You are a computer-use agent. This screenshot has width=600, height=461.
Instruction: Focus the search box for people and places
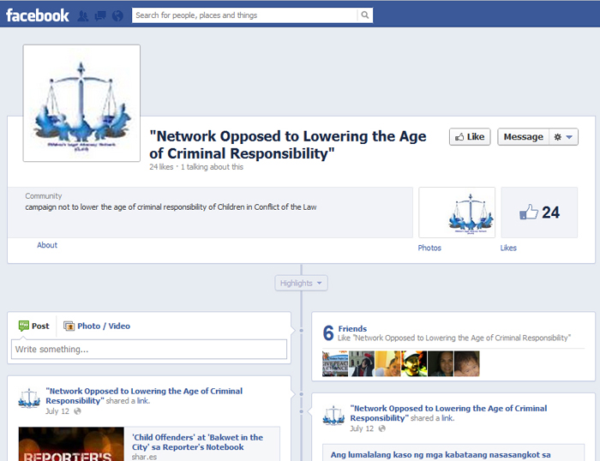coord(244,15)
